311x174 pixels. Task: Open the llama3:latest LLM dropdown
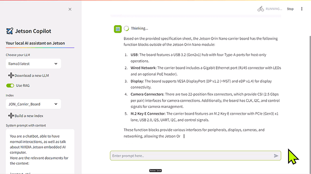[x=33, y=64]
